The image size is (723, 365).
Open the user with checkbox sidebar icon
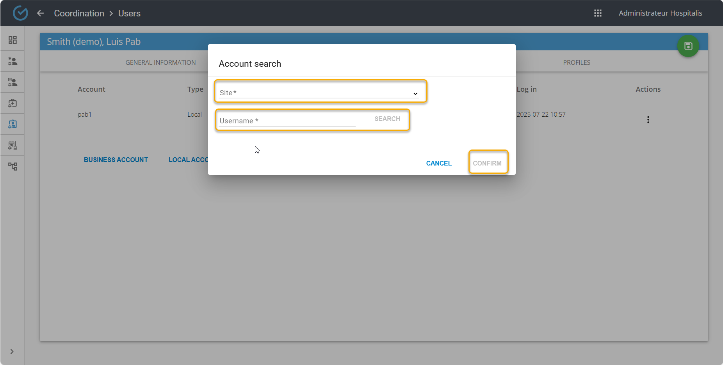tap(12, 82)
